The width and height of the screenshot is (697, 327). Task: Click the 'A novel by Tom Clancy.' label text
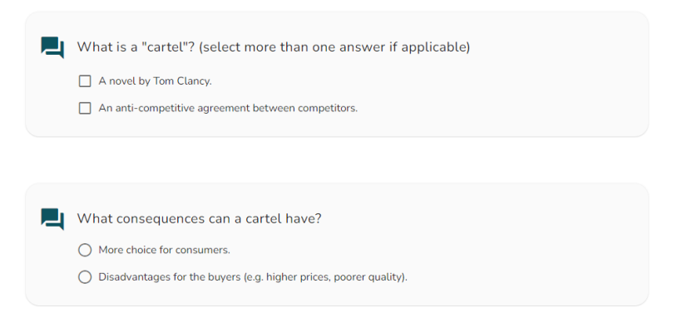pos(156,81)
